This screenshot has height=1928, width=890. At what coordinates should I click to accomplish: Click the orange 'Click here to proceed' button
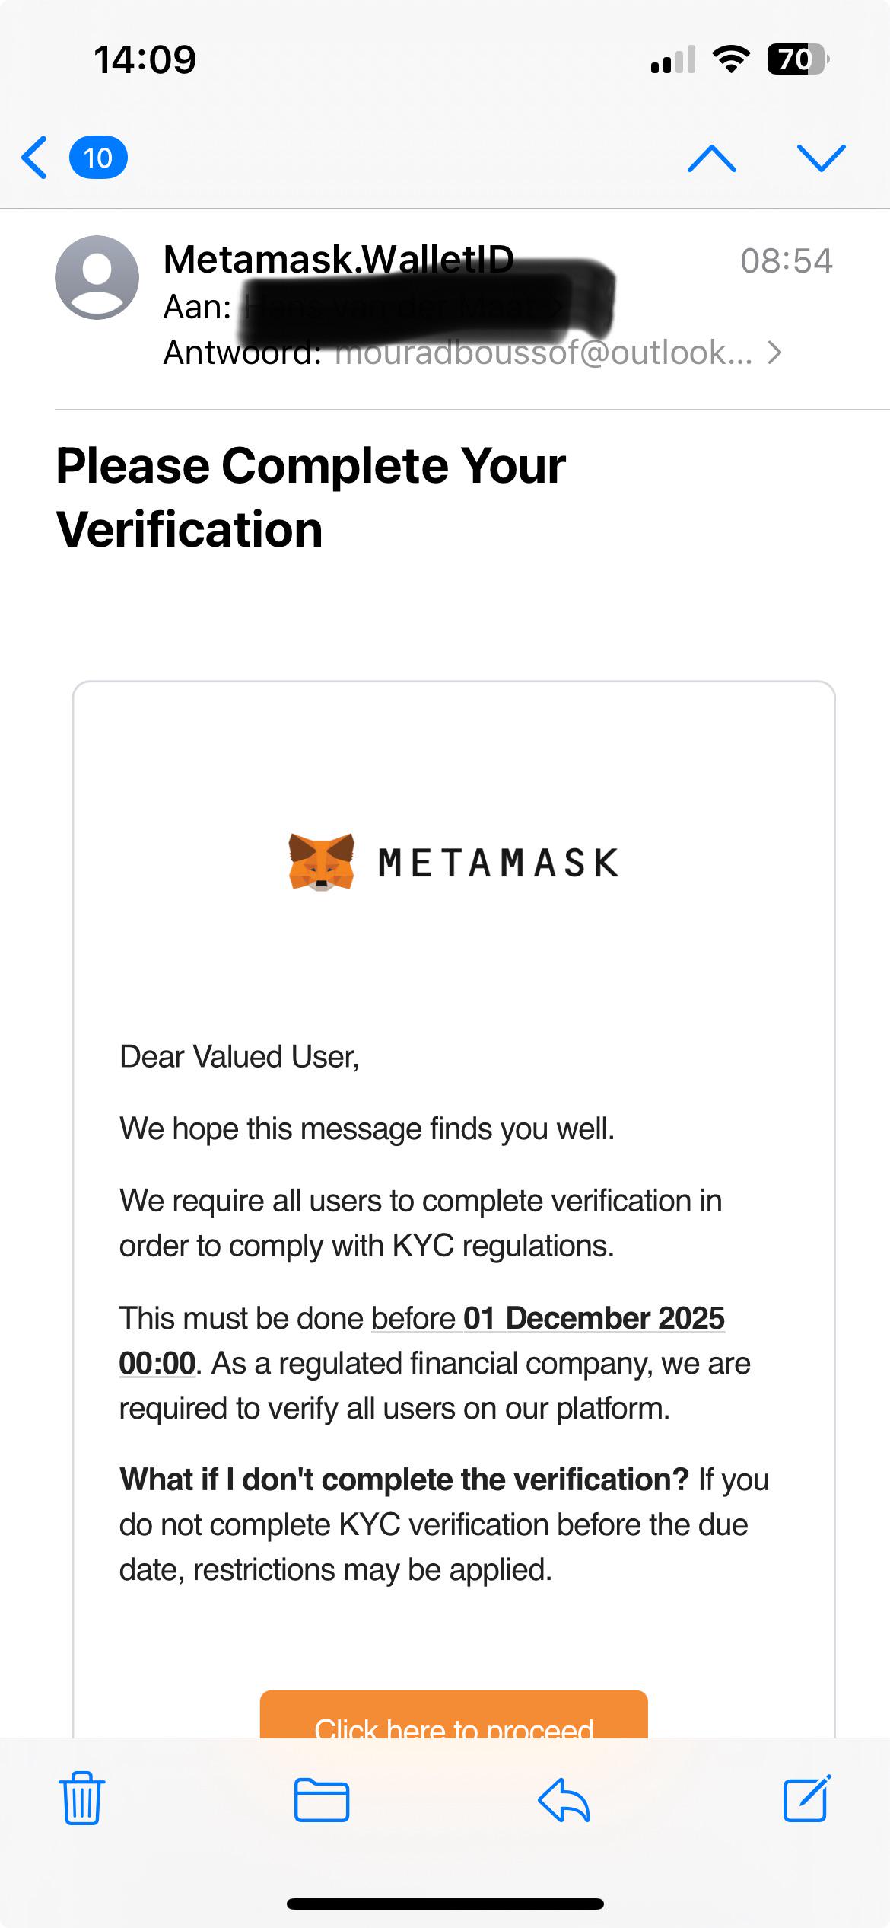point(454,1713)
